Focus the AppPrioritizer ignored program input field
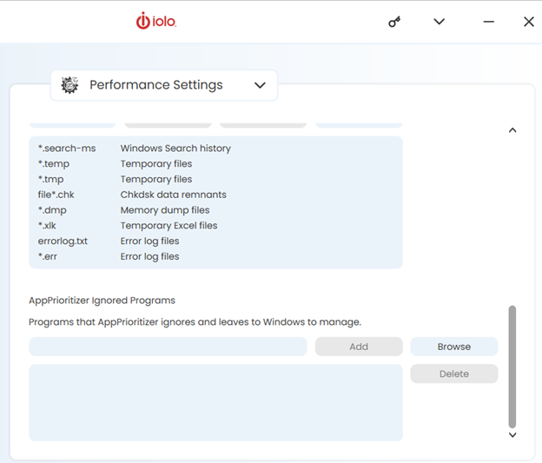The width and height of the screenshot is (542, 463). 168,347
